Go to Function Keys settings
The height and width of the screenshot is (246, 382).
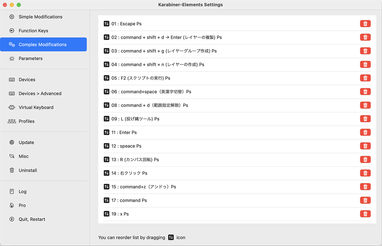click(x=43, y=31)
